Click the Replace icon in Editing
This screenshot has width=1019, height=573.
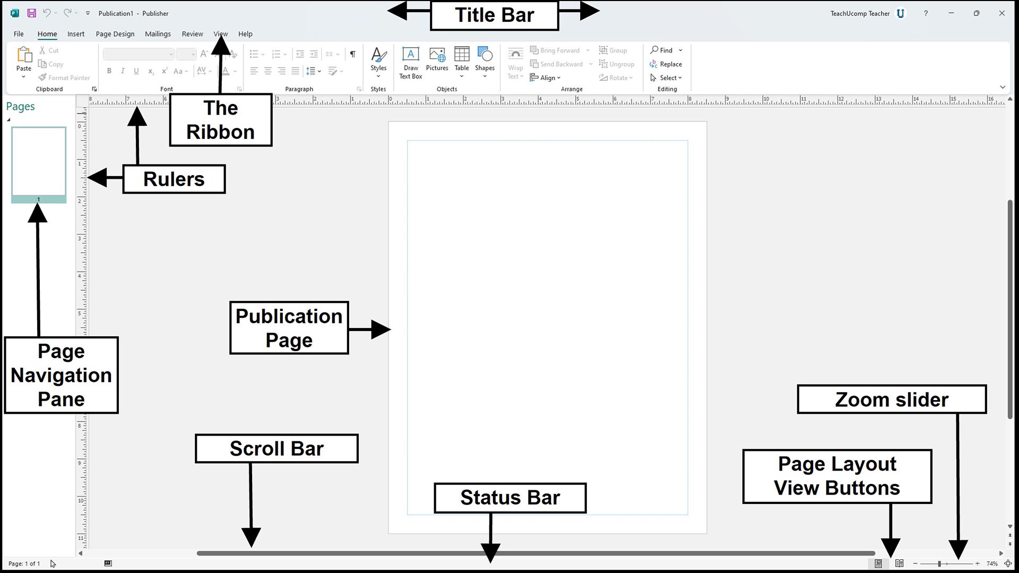pyautogui.click(x=653, y=64)
